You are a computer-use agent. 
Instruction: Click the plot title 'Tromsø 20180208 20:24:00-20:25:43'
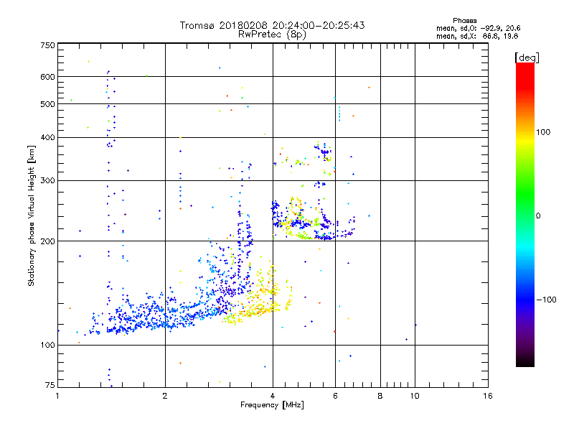[272, 25]
